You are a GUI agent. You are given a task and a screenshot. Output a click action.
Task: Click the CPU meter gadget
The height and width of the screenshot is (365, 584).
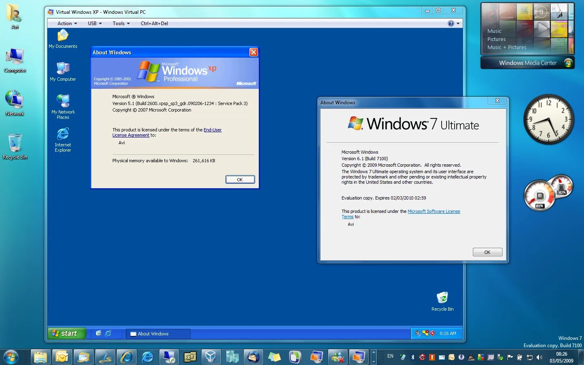[x=540, y=196]
